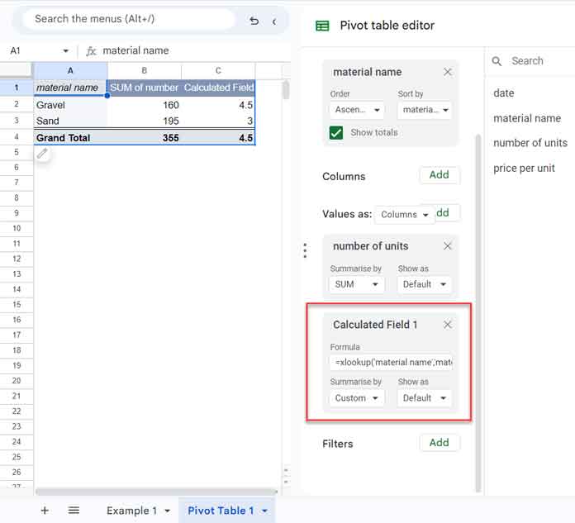Viewport: 575px width, 523px height.
Task: Click the Search the menus box
Action: click(x=128, y=19)
